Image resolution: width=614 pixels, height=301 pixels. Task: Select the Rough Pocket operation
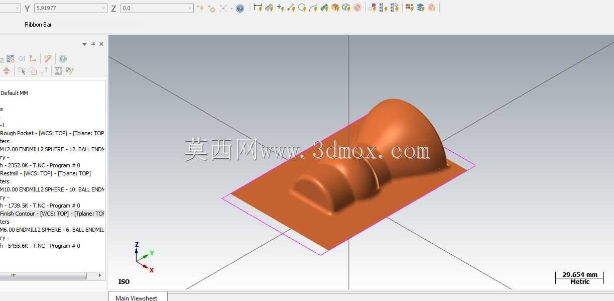point(52,133)
